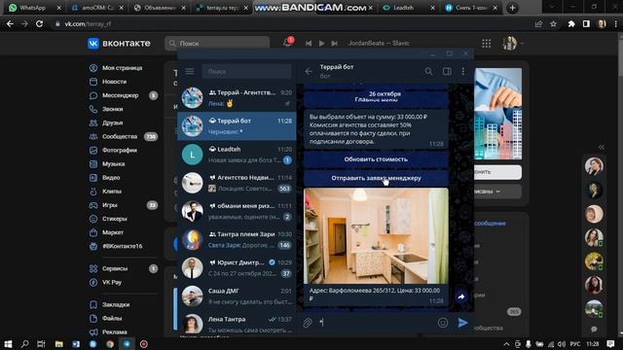Open Chrome from the taskbar
The image size is (623, 350).
[x=110, y=344]
